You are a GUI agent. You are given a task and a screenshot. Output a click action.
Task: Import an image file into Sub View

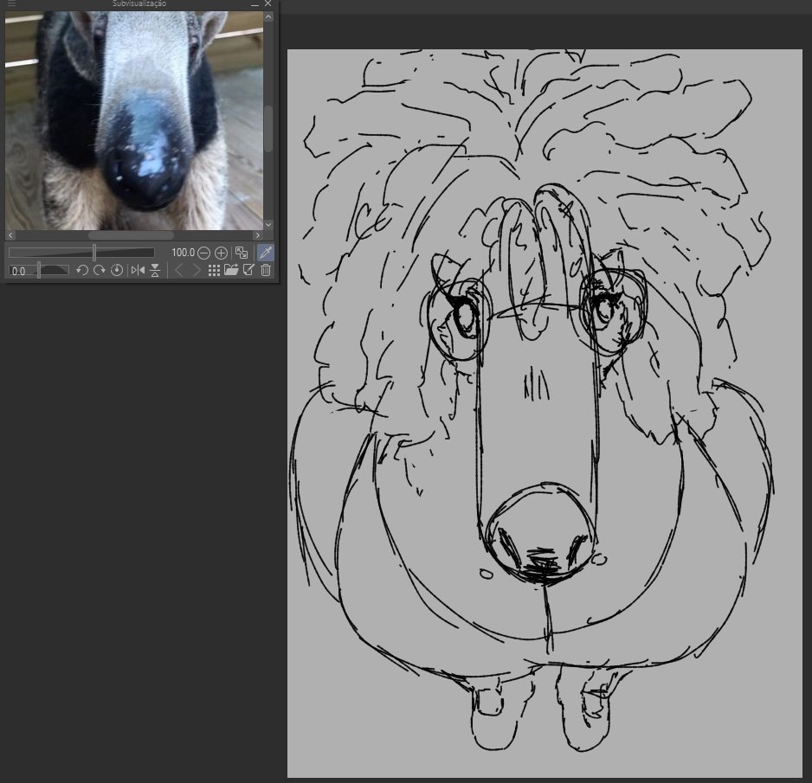231,270
